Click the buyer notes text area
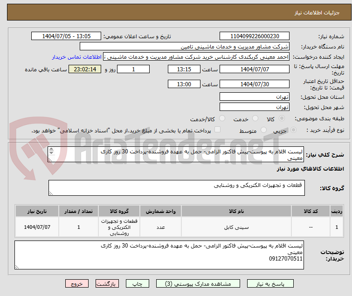 click(159, 255)
